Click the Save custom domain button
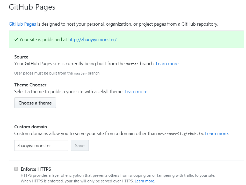This screenshot has height=185, width=246. coord(80,145)
